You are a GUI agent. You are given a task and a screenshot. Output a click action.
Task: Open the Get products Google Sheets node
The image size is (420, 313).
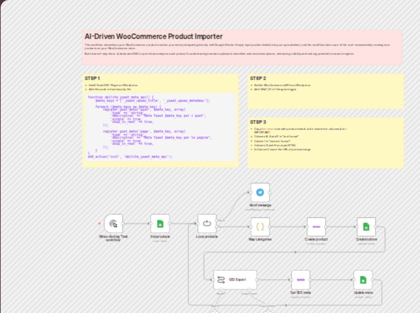(160, 223)
